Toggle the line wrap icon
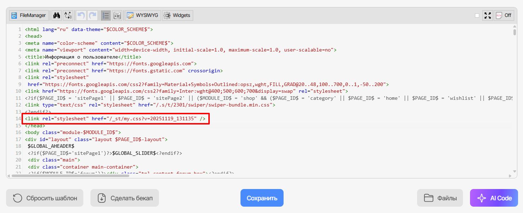 coord(117,16)
